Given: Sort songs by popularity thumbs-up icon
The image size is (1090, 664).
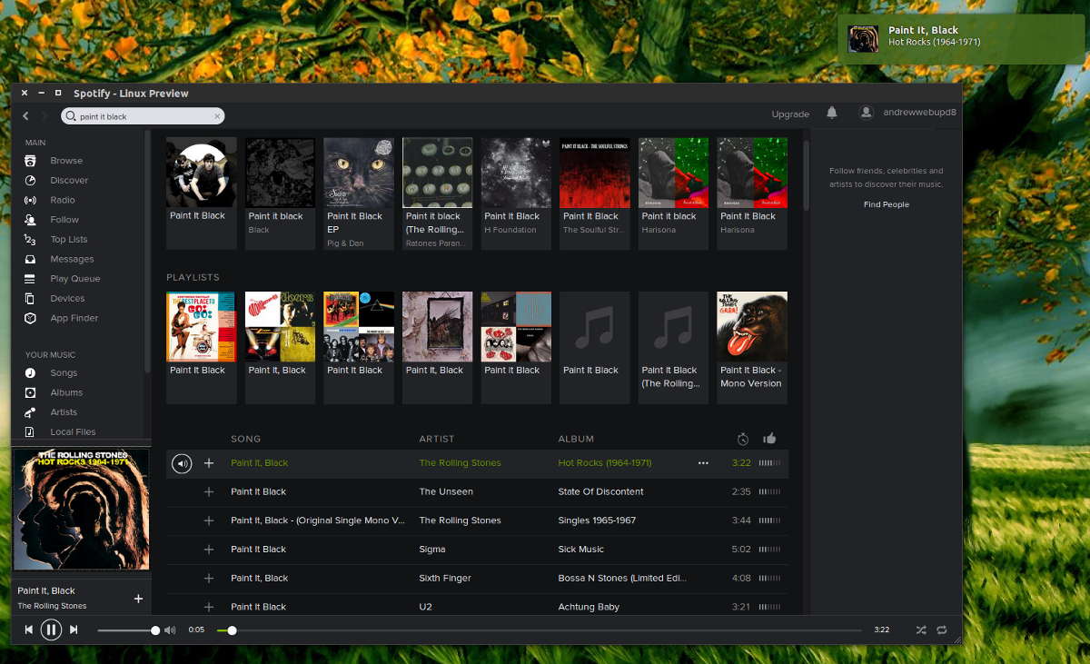Looking at the screenshot, I should pyautogui.click(x=769, y=438).
